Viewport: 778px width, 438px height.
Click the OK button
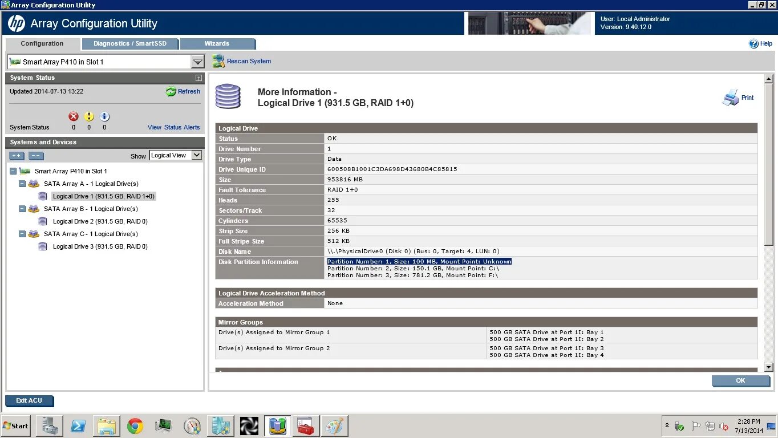pyautogui.click(x=740, y=380)
